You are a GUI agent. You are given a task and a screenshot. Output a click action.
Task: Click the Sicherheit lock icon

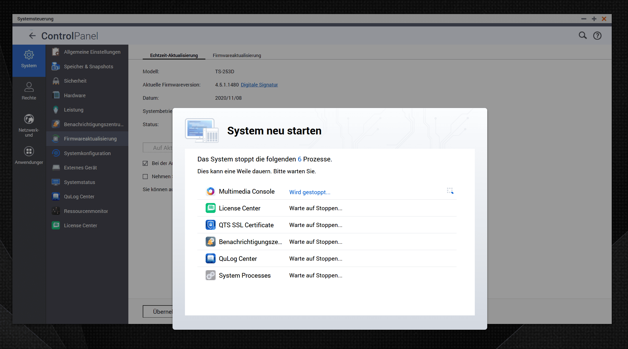[x=56, y=81]
